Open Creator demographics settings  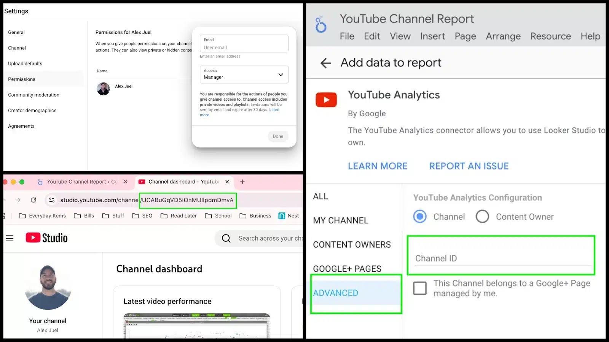[32, 110]
